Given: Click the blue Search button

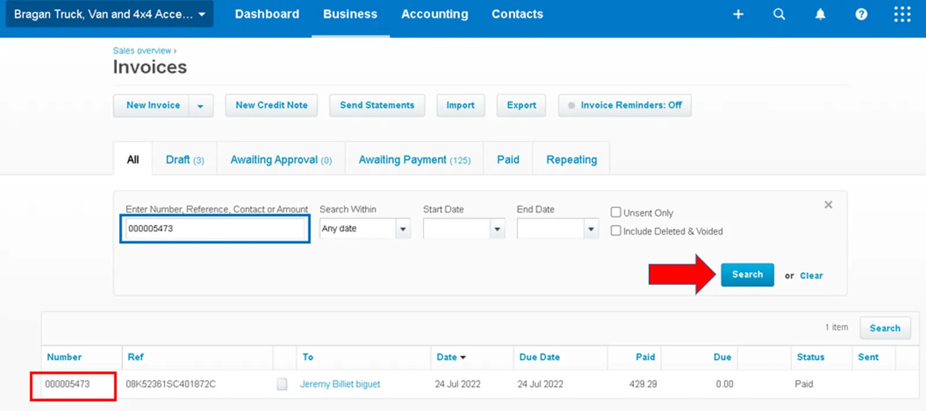Looking at the screenshot, I should pos(747,275).
